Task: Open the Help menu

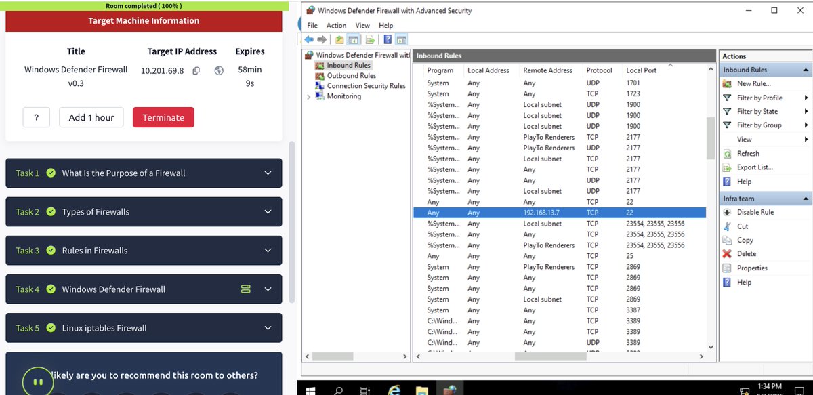Action: (385, 25)
